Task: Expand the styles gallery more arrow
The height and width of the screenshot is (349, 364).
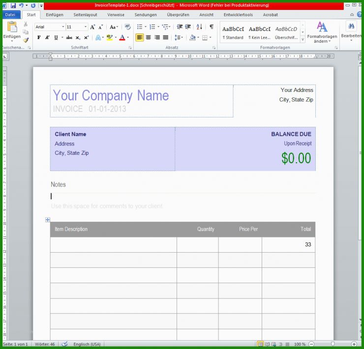Action: click(x=303, y=40)
